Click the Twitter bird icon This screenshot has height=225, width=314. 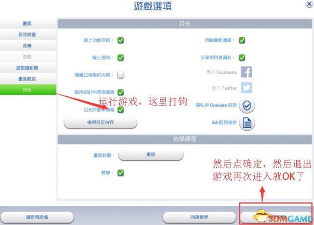(x=246, y=87)
